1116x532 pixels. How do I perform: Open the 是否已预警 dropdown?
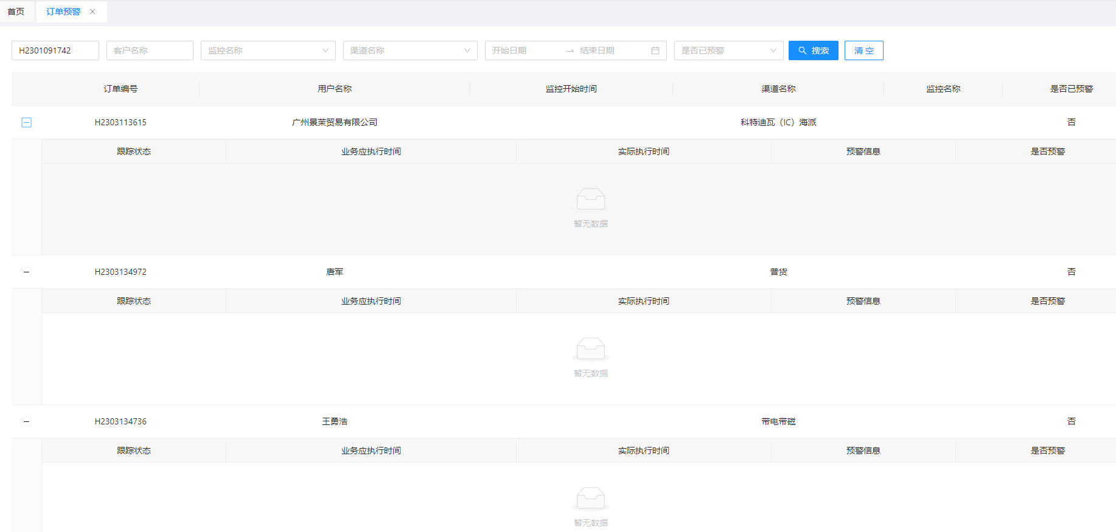(x=728, y=50)
